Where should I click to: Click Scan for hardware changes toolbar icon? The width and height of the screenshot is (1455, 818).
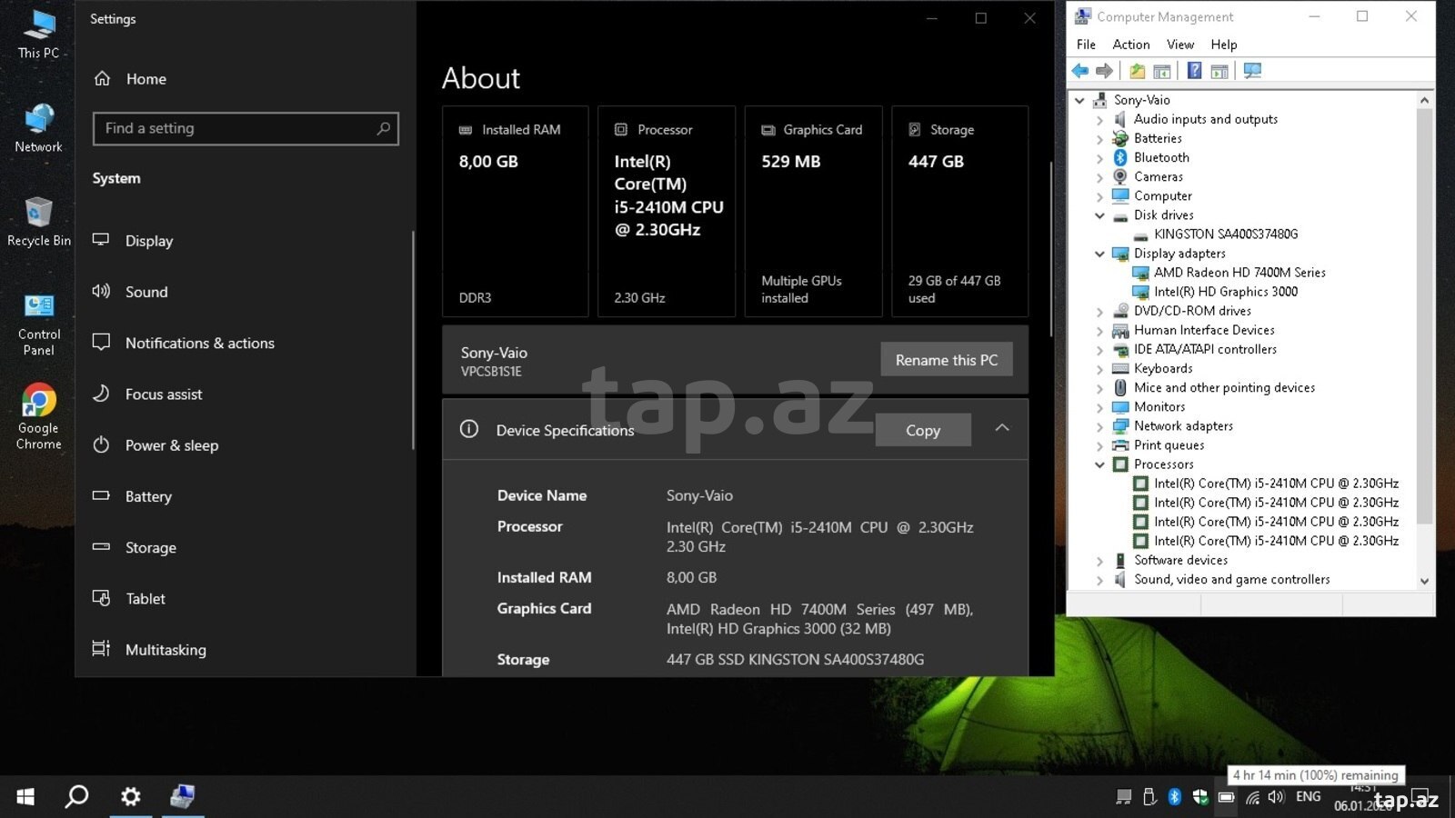pos(1252,71)
